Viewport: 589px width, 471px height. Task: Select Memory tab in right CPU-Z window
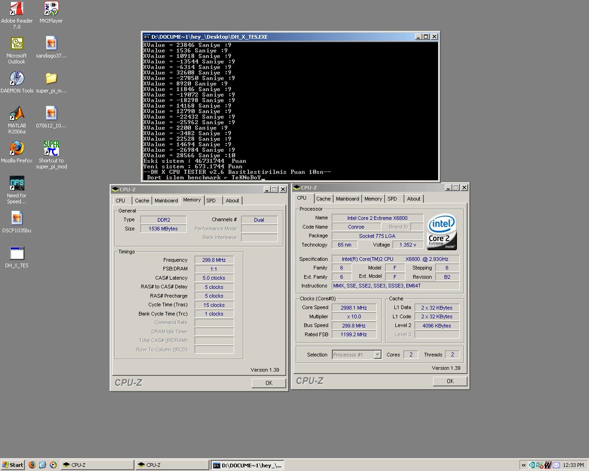click(x=373, y=199)
